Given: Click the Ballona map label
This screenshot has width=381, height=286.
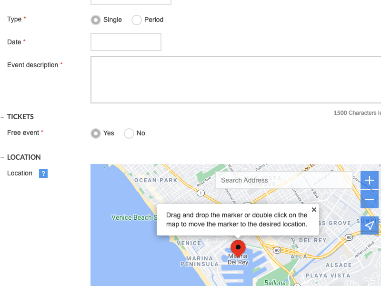Looking at the screenshot, I should tap(275, 283).
